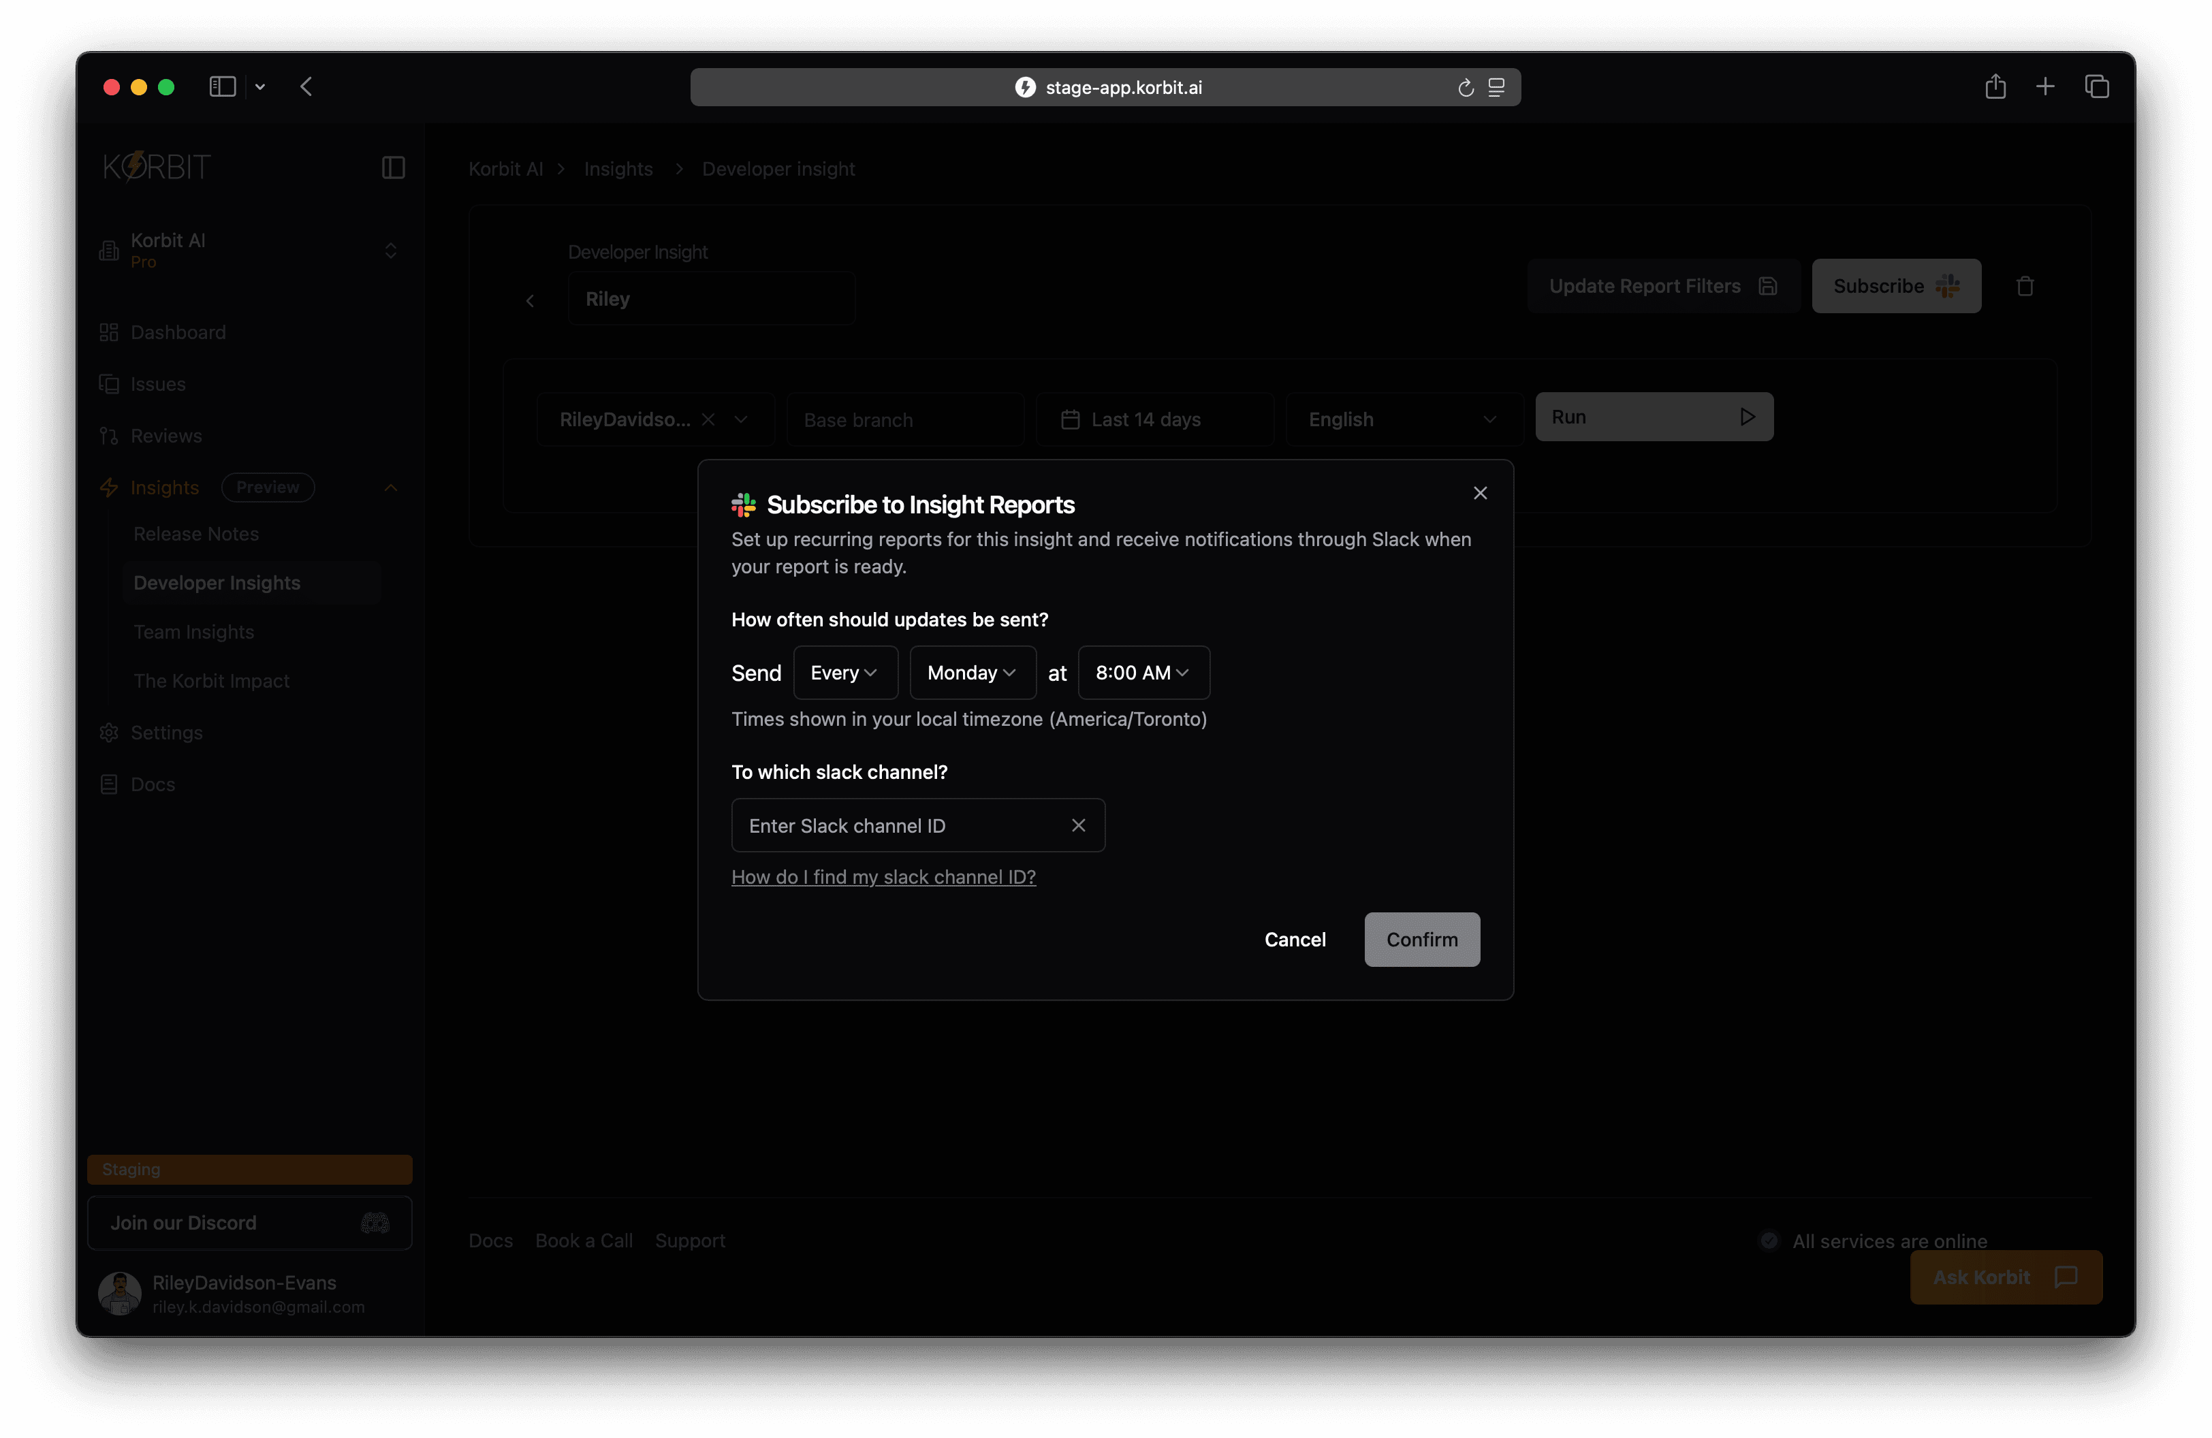Click the Korbit logo
The width and height of the screenshot is (2212, 1438).
pos(157,167)
